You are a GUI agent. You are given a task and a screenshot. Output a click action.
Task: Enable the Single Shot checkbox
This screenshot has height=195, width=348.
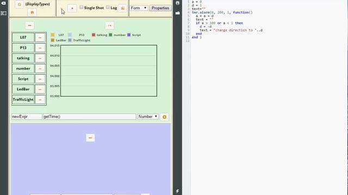[82, 7]
